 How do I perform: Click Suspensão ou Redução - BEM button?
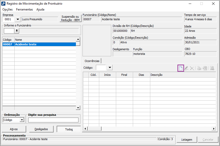pos(70,18)
